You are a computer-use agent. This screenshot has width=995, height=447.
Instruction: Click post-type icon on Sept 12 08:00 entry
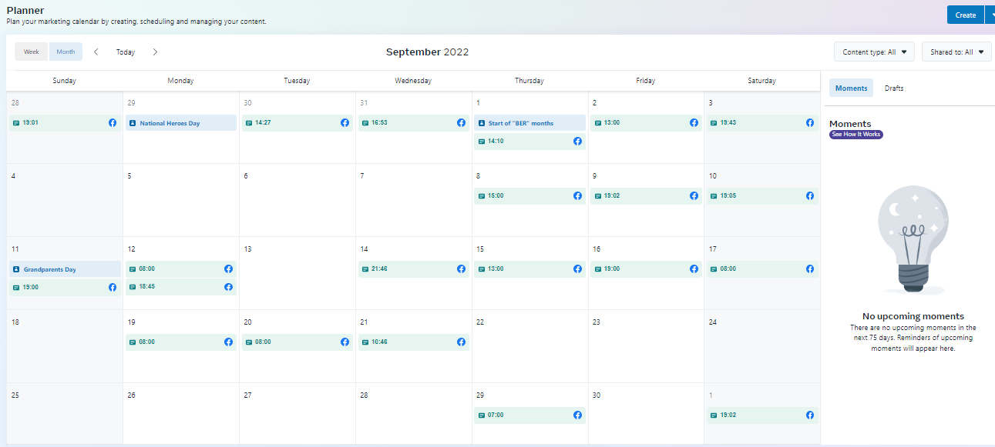pyautogui.click(x=133, y=269)
